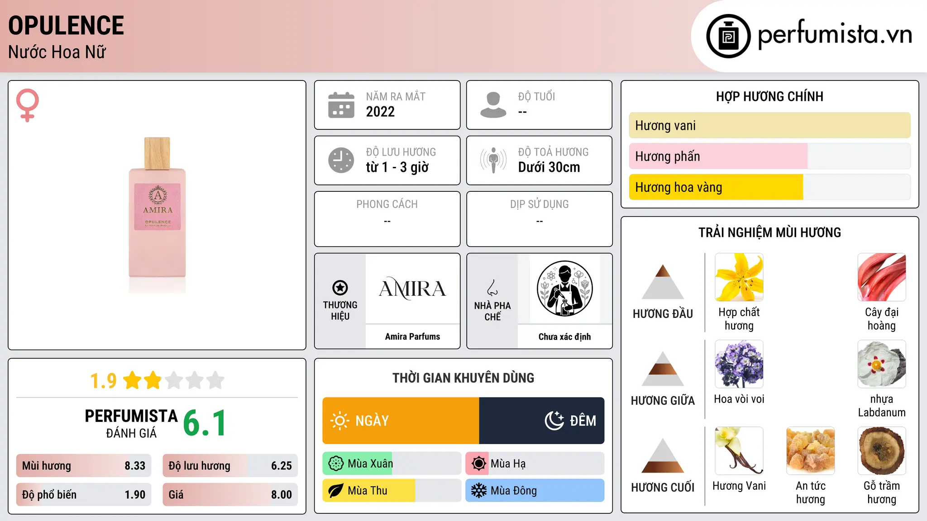Open the perfumer illustration above Chưa xác định
Screen dimensions: 927x521
pyautogui.click(x=564, y=289)
